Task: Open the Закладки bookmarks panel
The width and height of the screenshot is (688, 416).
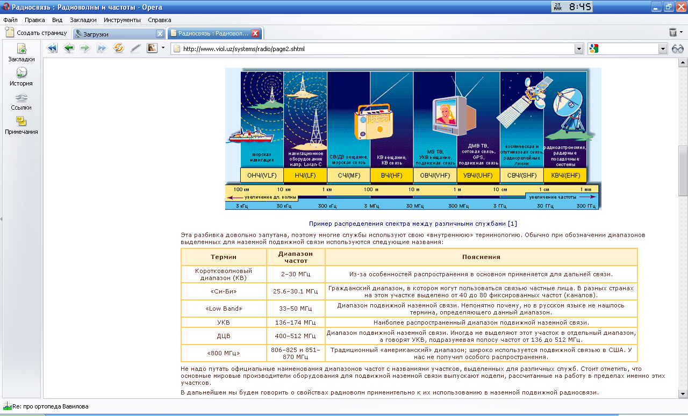Action: (x=21, y=53)
